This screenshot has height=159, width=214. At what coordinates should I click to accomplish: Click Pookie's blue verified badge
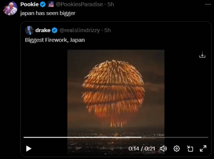[x=43, y=5]
